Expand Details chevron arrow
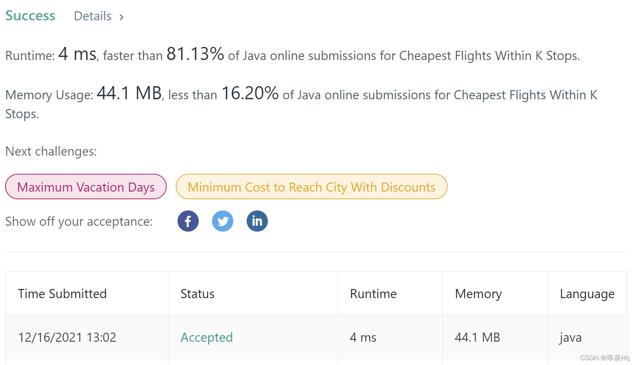Screen dimensions: 635x365 click(122, 17)
